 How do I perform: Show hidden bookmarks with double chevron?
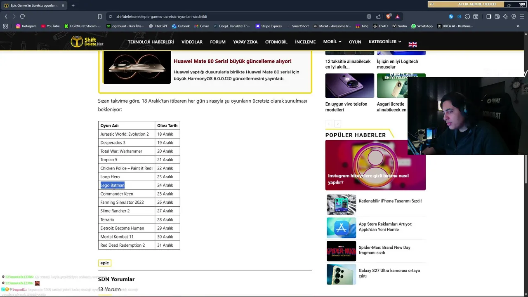(x=518, y=26)
